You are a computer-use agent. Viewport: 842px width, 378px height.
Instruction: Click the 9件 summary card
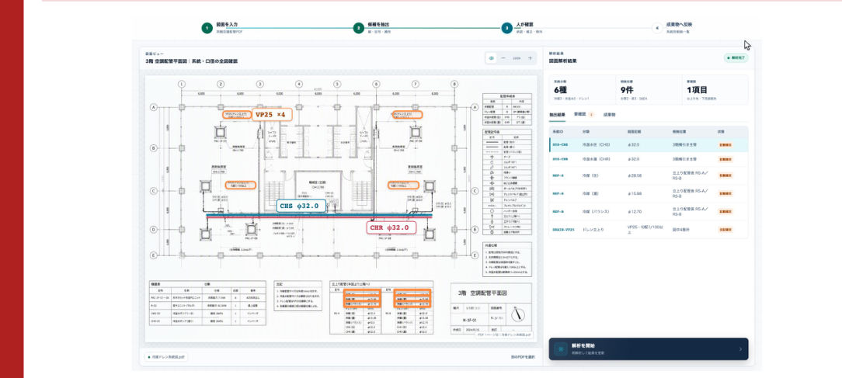pyautogui.click(x=648, y=90)
